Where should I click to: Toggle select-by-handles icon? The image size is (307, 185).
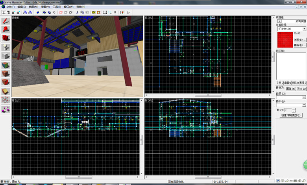click(105, 13)
